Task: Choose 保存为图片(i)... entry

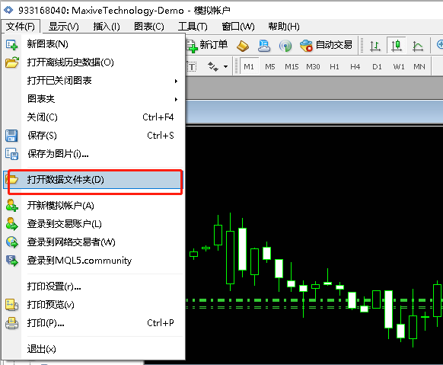Action: pyautogui.click(x=93, y=154)
